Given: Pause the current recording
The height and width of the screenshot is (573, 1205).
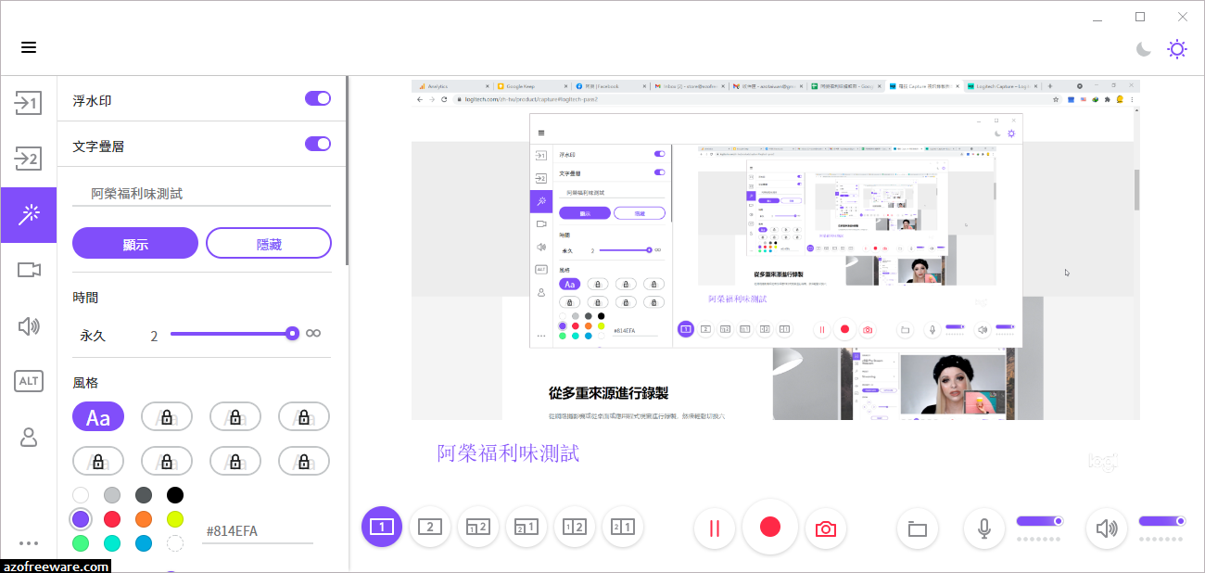Looking at the screenshot, I should click(x=714, y=527).
